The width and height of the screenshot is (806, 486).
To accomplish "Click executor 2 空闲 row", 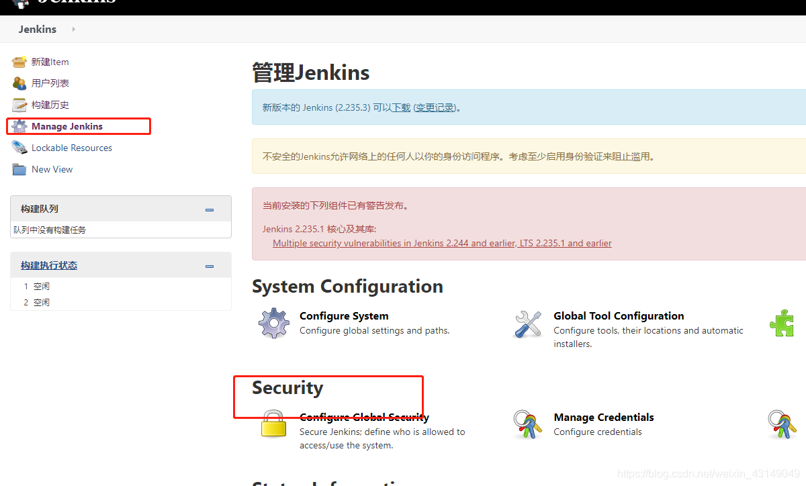I will coord(121,302).
